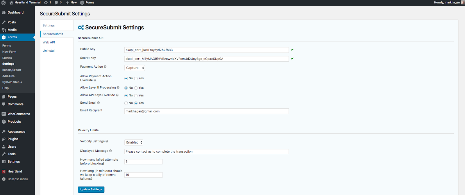This screenshot has height=195, width=465.
Task: Open Dashboard from sidebar icon
Action: 4,12
